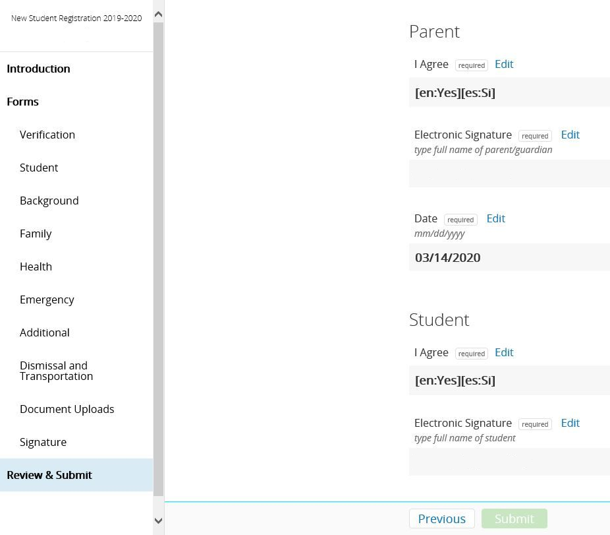Edit the Parent Date field

tap(495, 218)
